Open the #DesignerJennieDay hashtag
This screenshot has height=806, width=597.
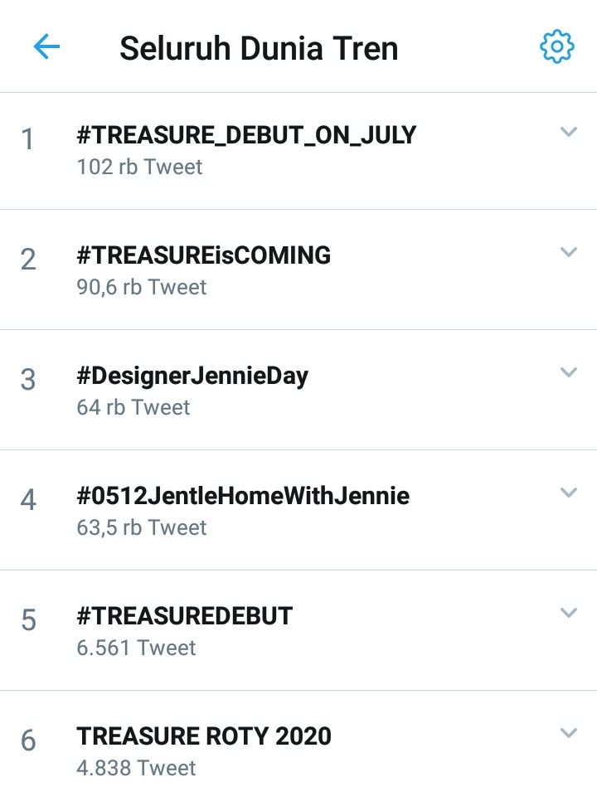192,375
